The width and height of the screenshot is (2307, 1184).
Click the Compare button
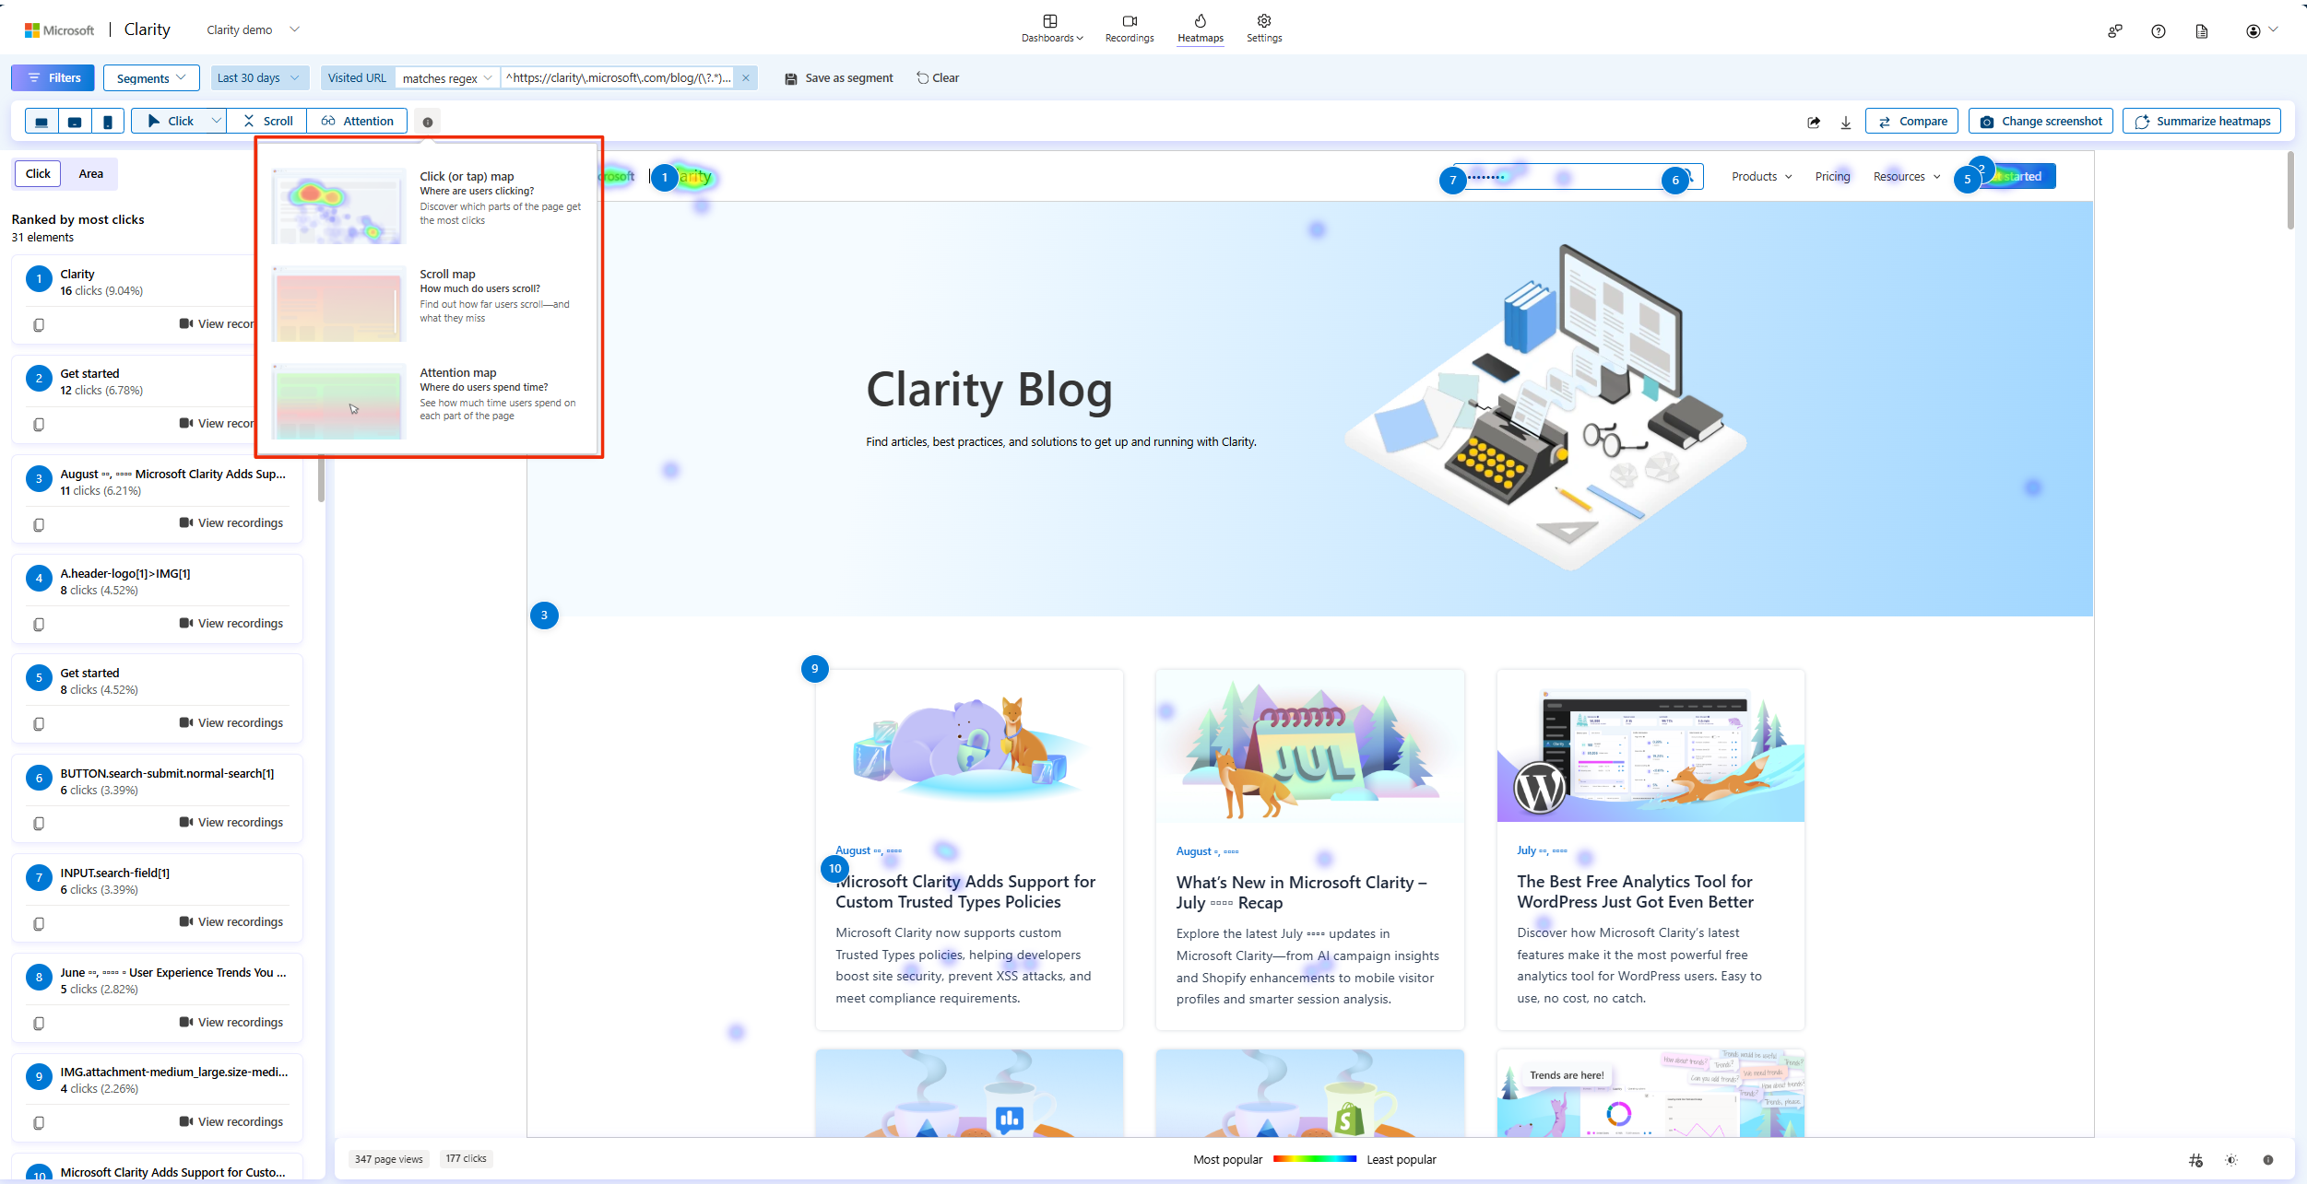pos(1911,122)
